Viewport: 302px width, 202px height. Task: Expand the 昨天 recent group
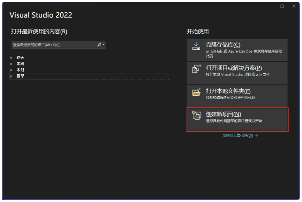pos(11,58)
